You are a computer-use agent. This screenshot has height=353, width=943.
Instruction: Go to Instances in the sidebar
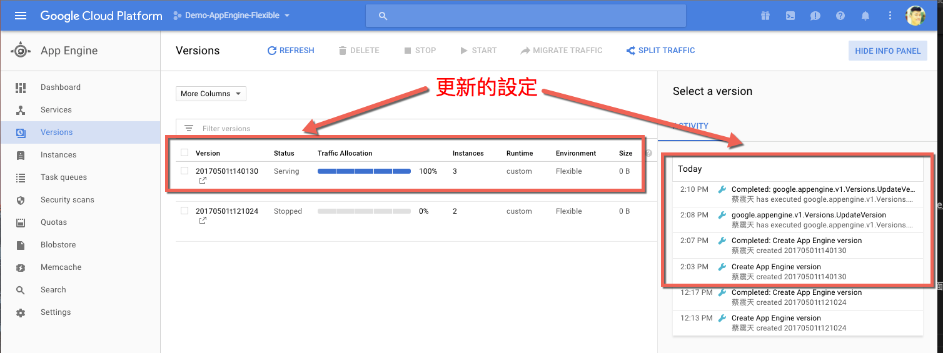[x=58, y=154]
